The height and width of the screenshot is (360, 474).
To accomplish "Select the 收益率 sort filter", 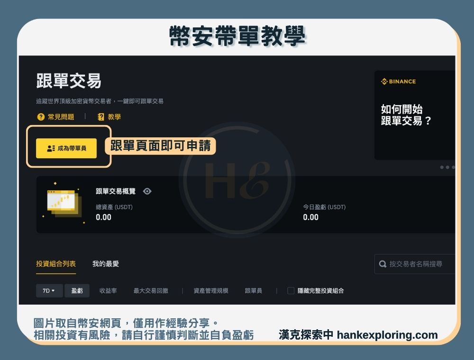I will coord(108,290).
